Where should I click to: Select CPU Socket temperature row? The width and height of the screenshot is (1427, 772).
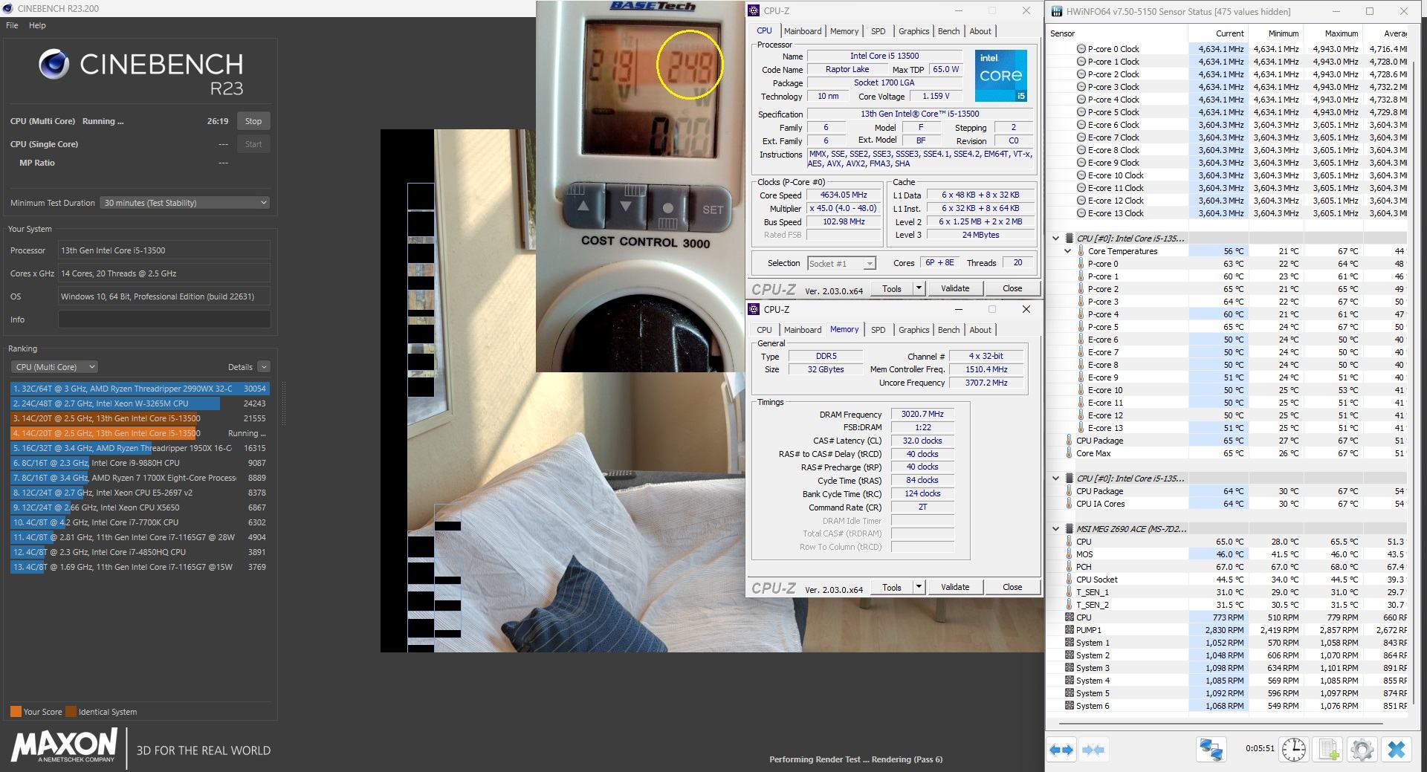(x=1227, y=580)
